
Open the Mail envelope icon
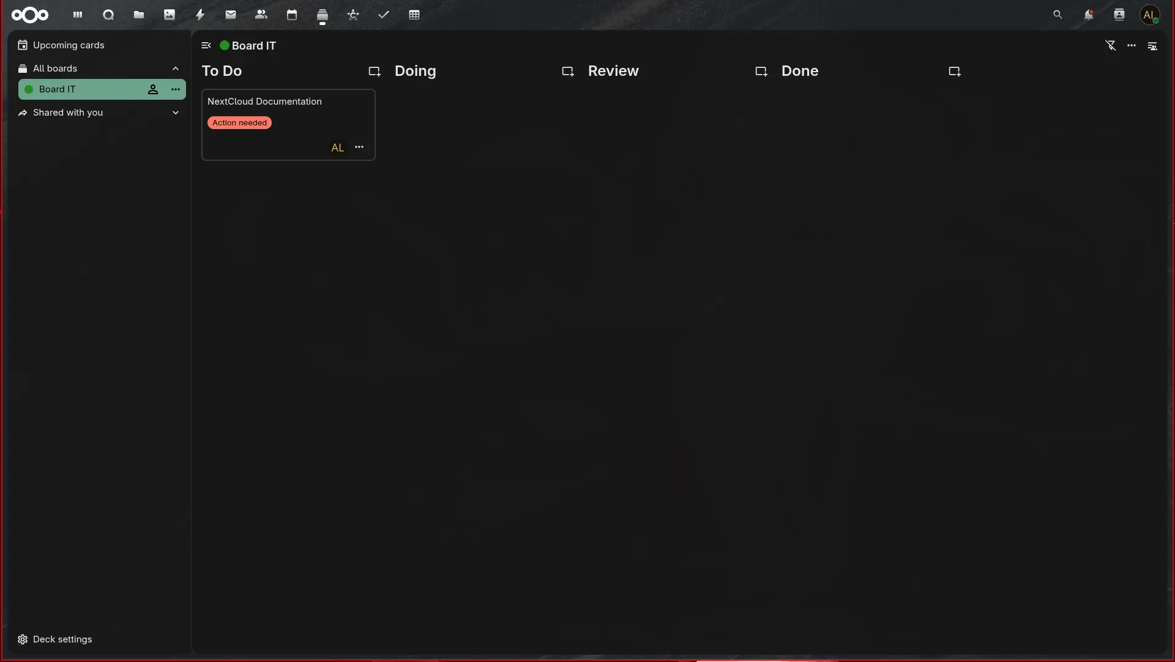coord(231,15)
